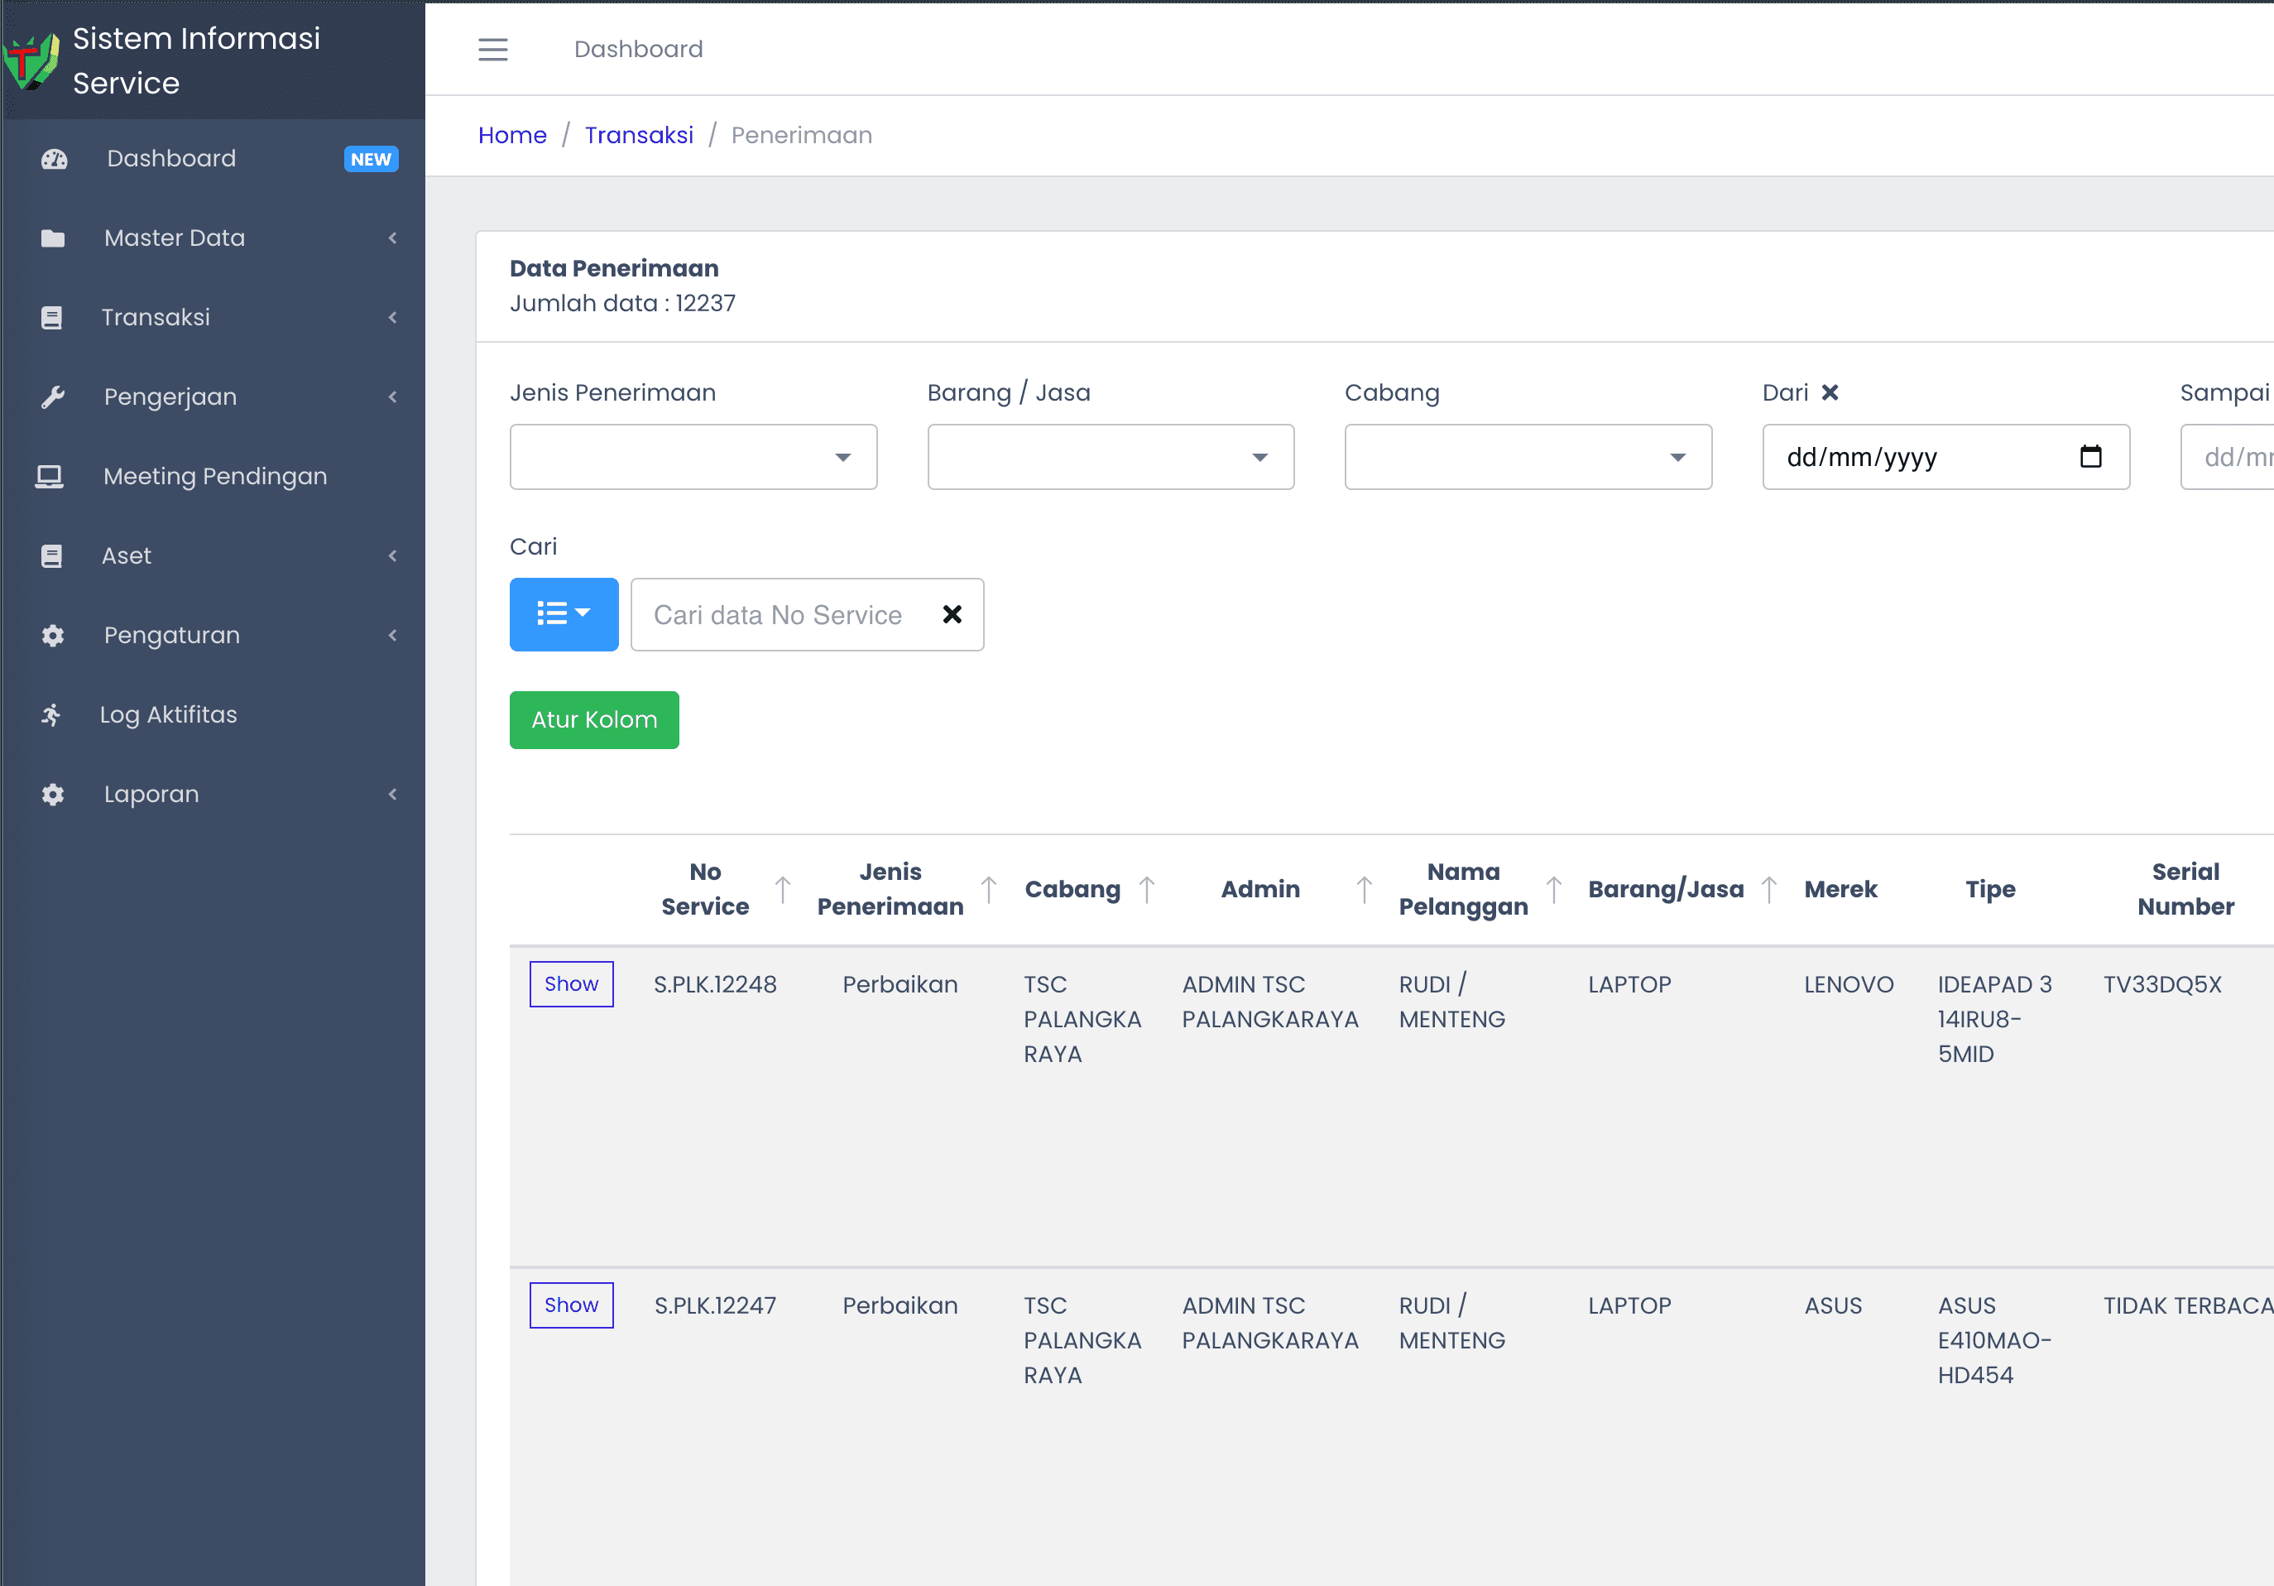Screen dimensions: 2274x1586
Task: Select Laporan in the sidebar
Action: coord(151,795)
